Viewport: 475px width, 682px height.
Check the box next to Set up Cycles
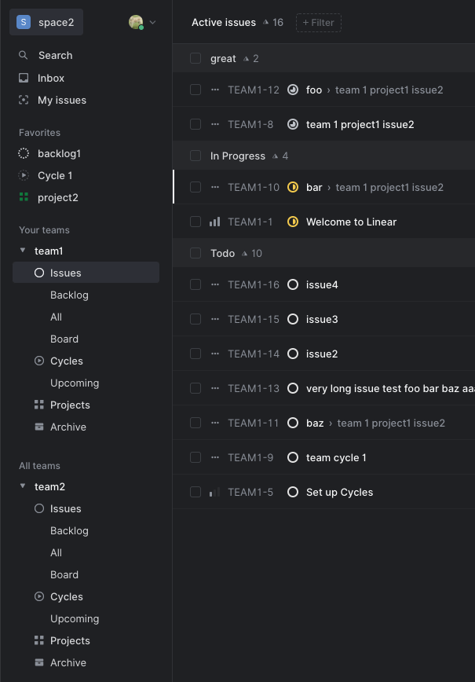pyautogui.click(x=195, y=492)
